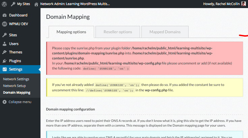
Task: Click the Settings sliders icon
Action: tap(5, 69)
